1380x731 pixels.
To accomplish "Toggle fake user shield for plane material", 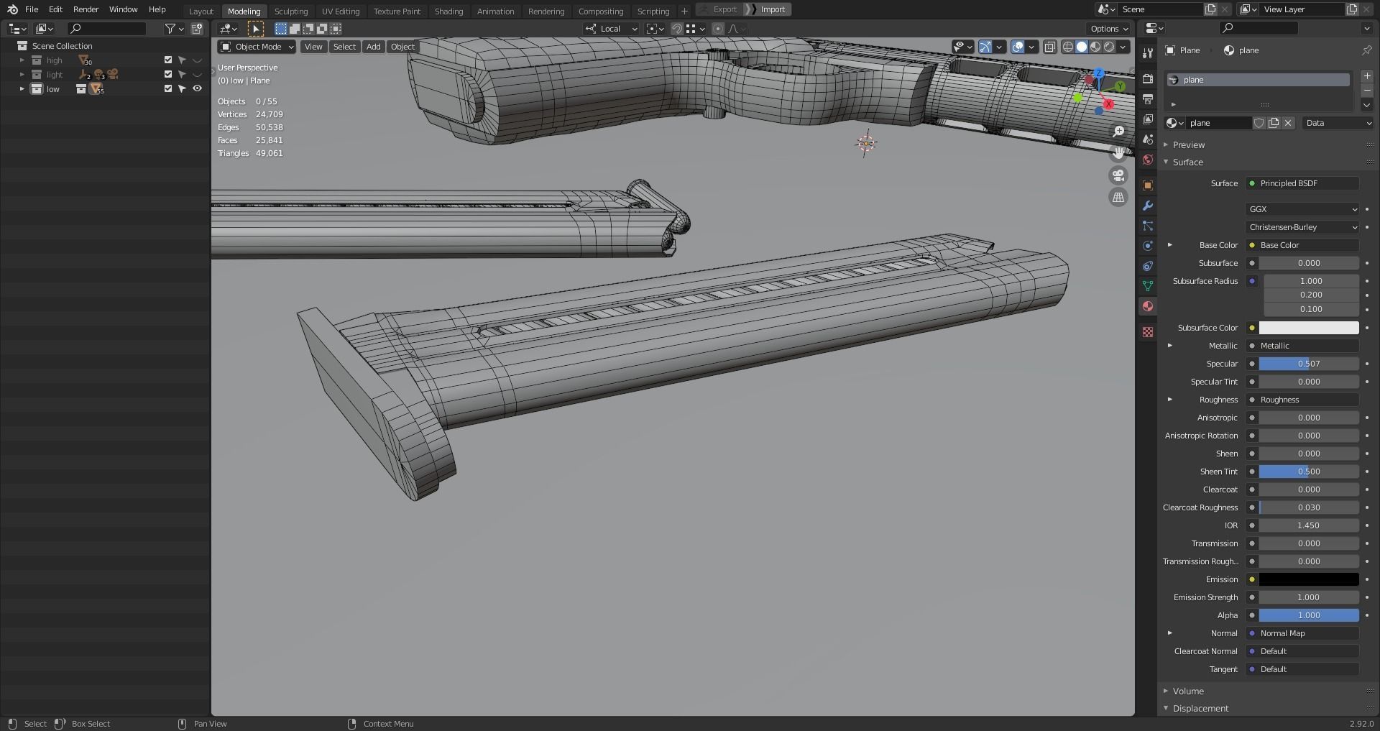I will tap(1259, 123).
